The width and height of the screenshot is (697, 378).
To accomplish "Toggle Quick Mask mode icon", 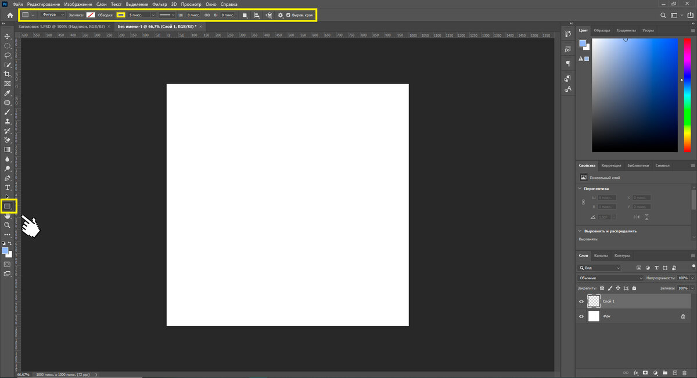I will (8, 264).
